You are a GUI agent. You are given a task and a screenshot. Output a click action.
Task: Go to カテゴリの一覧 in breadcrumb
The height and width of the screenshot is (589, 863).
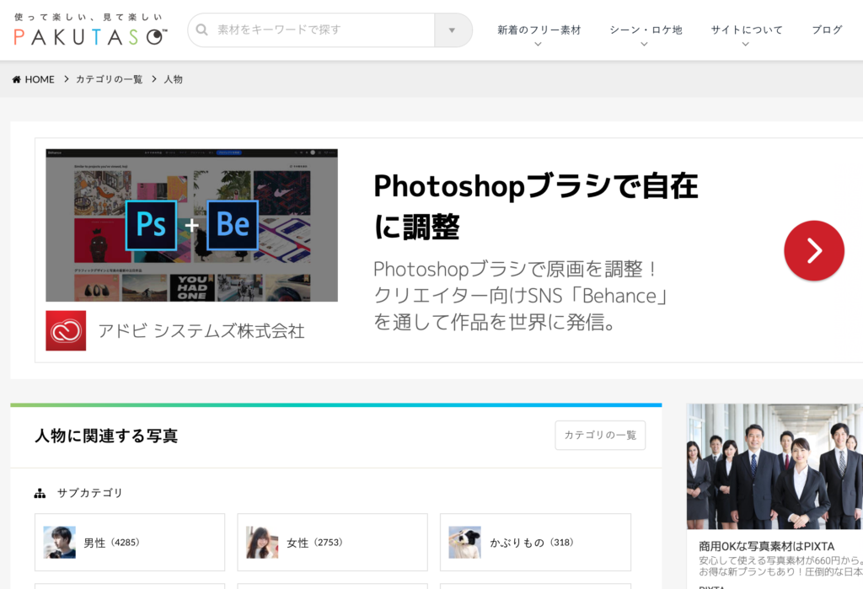click(109, 79)
